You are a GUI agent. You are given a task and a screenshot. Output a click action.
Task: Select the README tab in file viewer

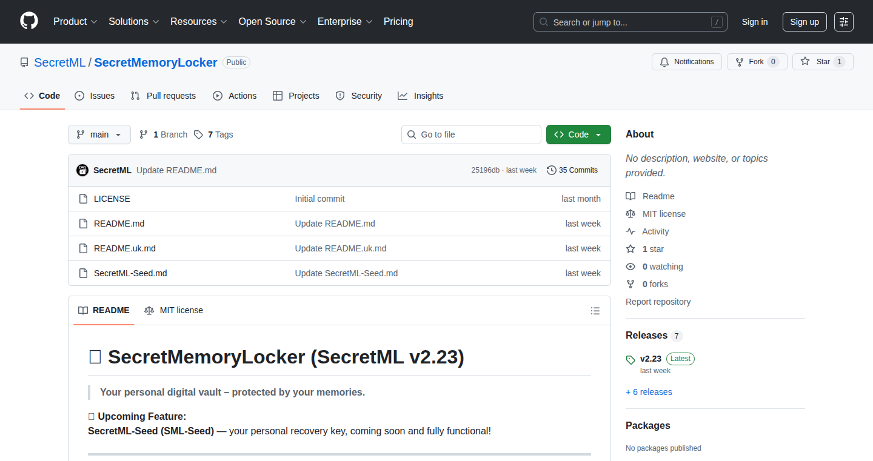[x=104, y=310]
